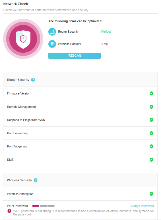The height and width of the screenshot is (220, 161).
Task: Click the Wireless Security help question icon
Action: click(36, 180)
